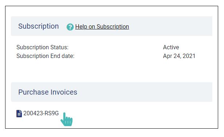Click the Subscription End date label

pos(46,56)
